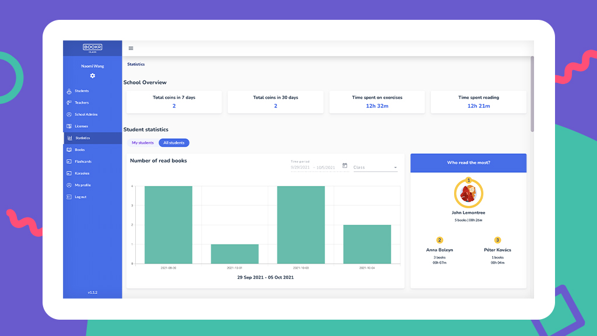Click the rank 3 badge
Screen dimensions: 597x336
pyautogui.click(x=497, y=240)
